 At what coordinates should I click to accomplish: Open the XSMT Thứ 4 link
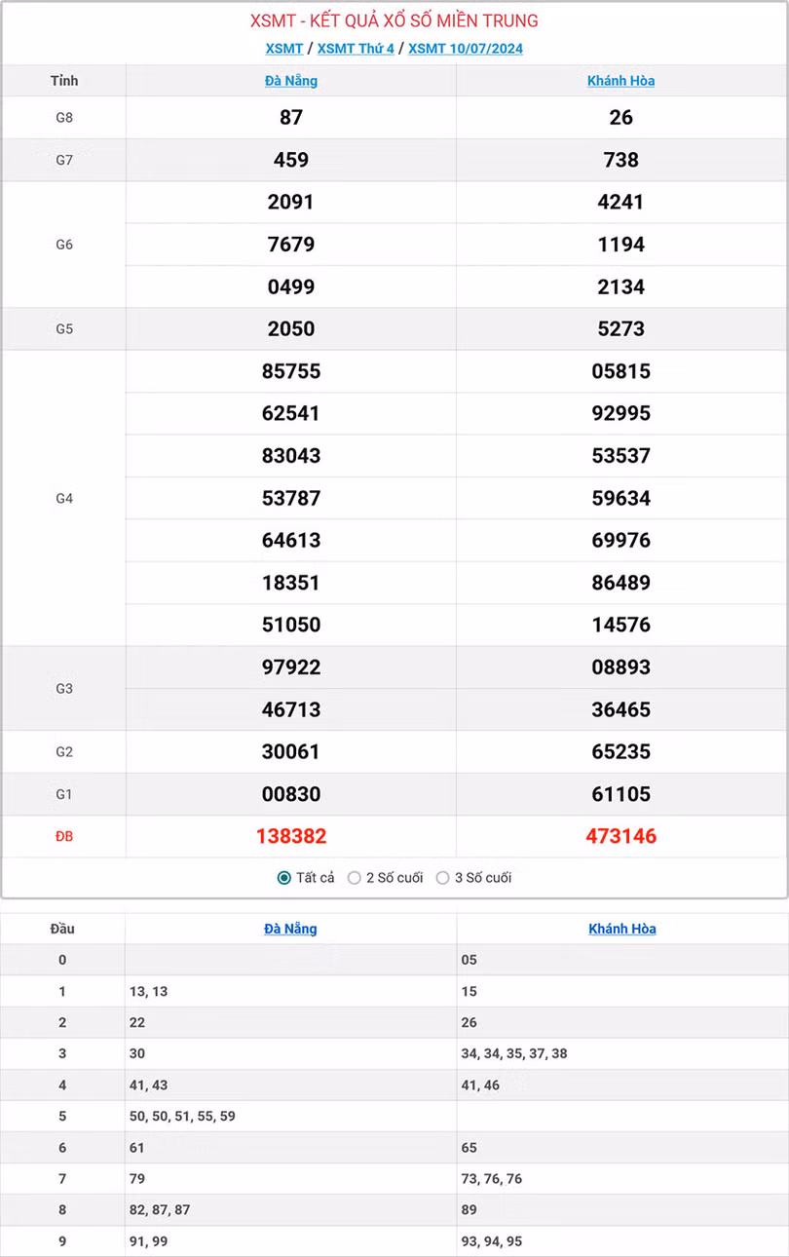click(356, 49)
